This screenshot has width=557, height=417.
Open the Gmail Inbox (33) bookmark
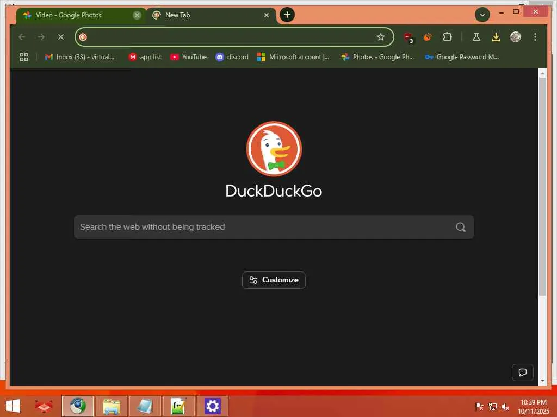[x=80, y=57]
